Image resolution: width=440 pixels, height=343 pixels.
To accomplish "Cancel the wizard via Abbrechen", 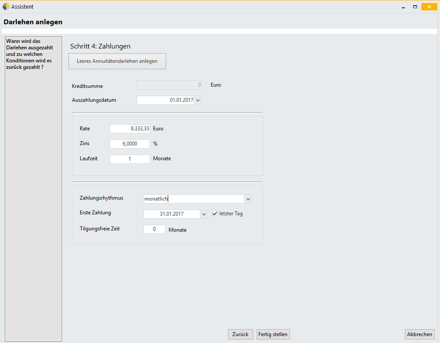I will click(419, 334).
